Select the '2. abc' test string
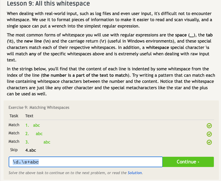The width and height of the screenshot is (221, 181). 34,134
